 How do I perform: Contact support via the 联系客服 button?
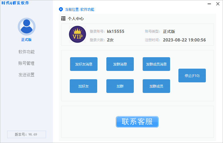(137, 122)
